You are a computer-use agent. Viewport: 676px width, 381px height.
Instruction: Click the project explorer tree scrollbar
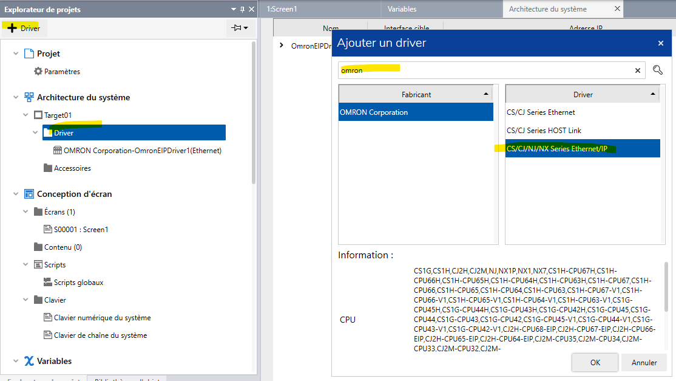(x=254, y=112)
